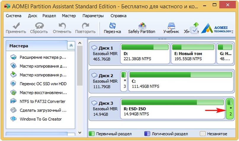This screenshot has width=239, height=141.
Task: Open the Учебник tutorial icon
Action: pos(171,25)
